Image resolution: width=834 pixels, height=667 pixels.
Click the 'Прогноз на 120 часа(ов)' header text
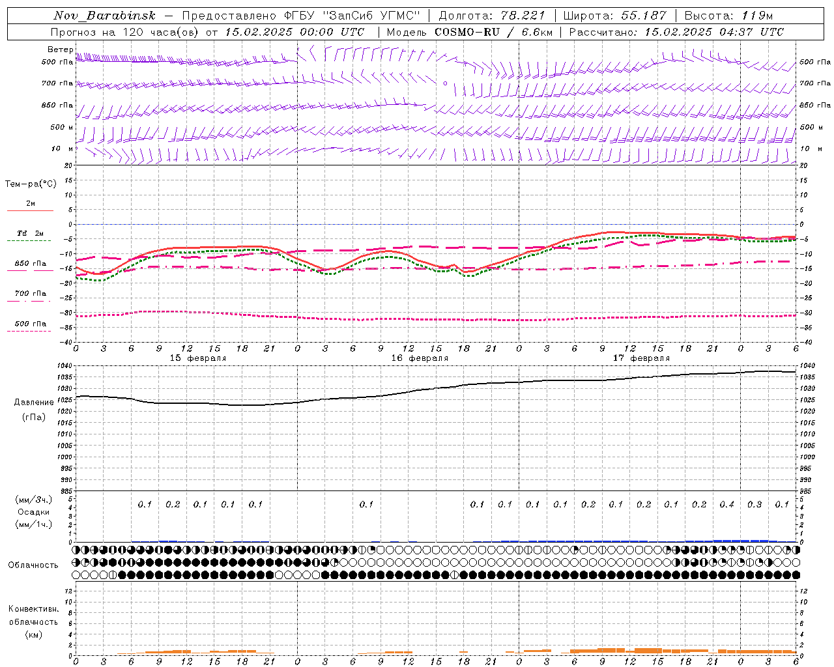pos(126,32)
